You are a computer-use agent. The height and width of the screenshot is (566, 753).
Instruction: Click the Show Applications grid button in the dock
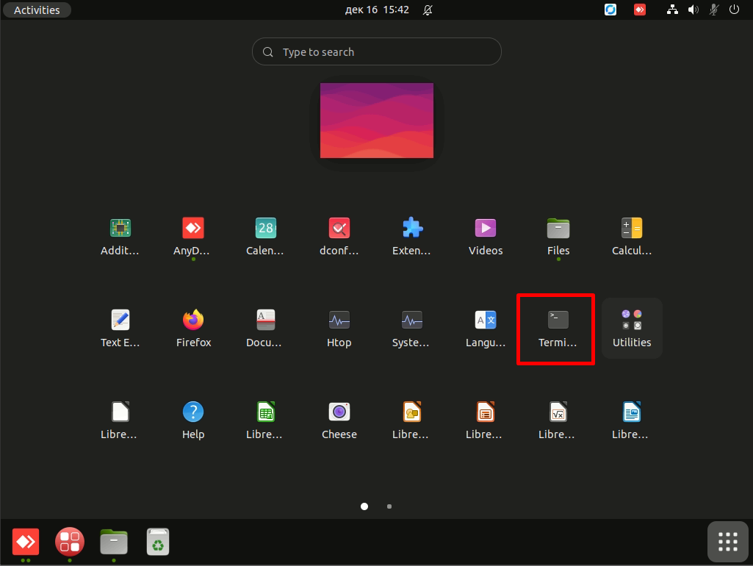click(727, 542)
